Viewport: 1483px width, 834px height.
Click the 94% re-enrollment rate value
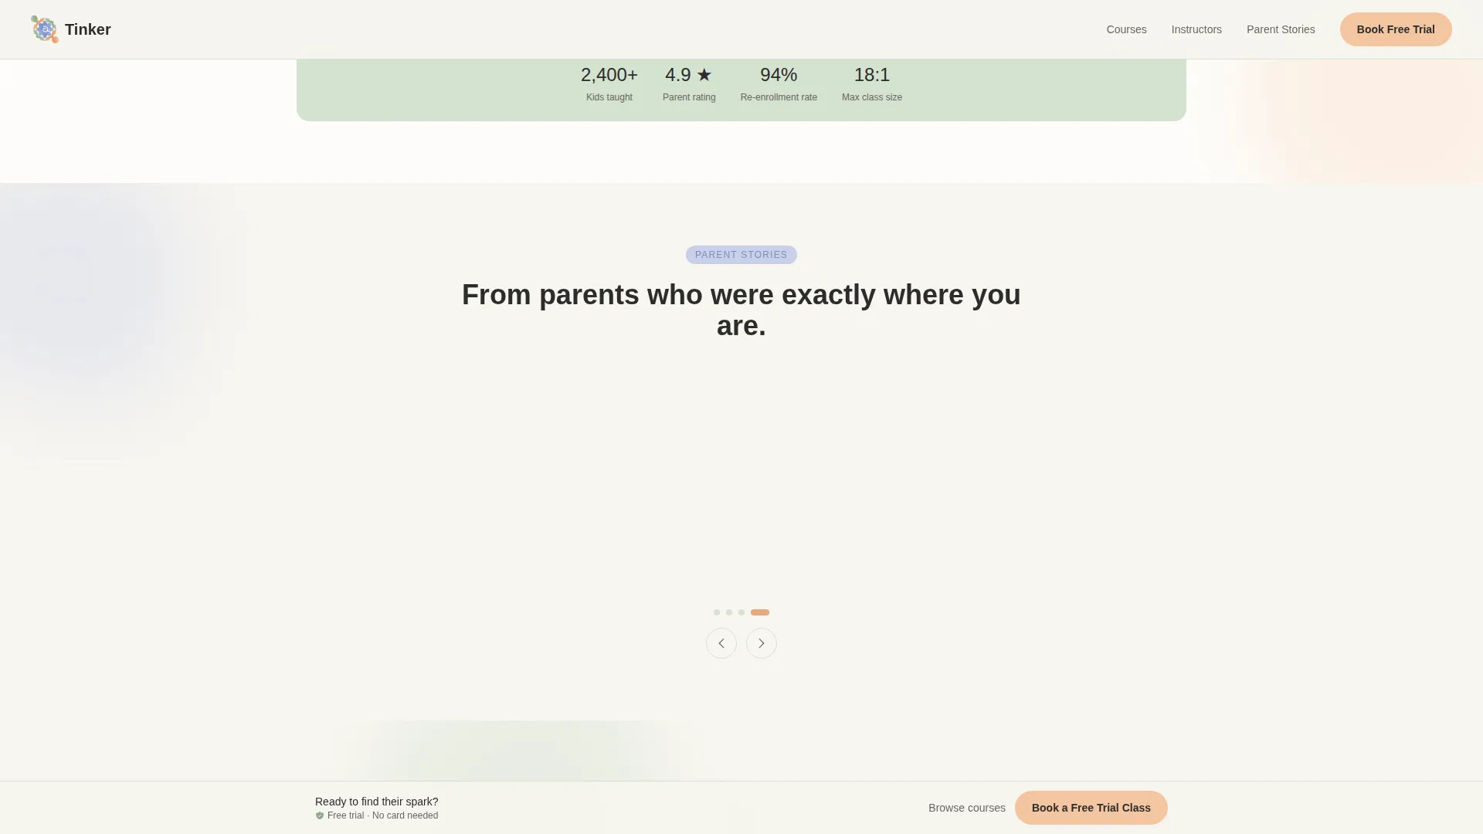[x=779, y=75]
